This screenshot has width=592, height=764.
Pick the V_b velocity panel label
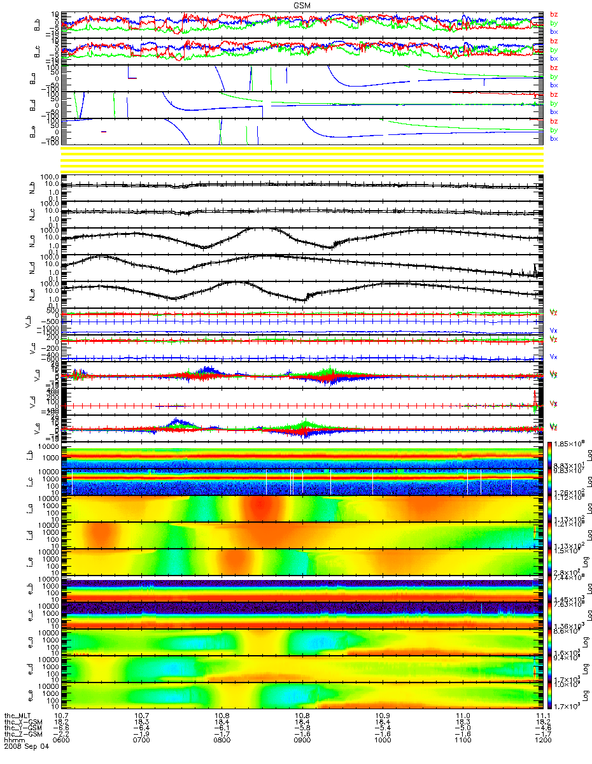point(28,322)
